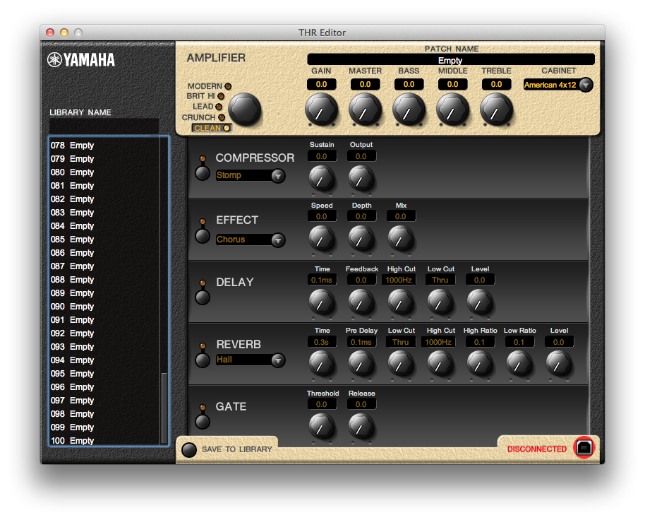This screenshot has height=520, width=645.
Task: Click the Delay High Cut knob
Action: click(400, 302)
